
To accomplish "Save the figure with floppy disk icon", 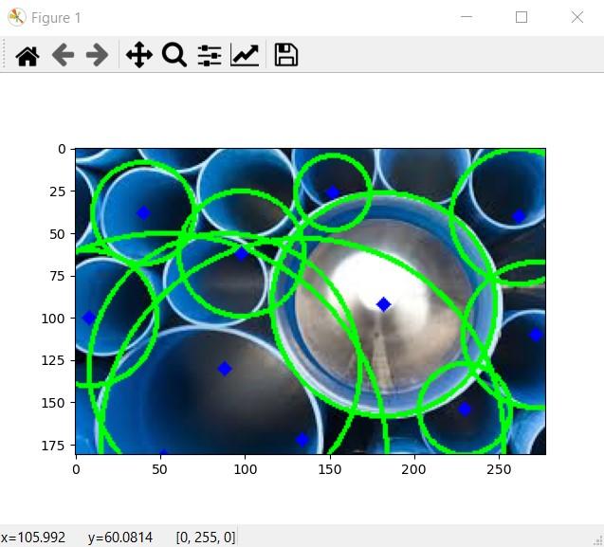I will 285,55.
